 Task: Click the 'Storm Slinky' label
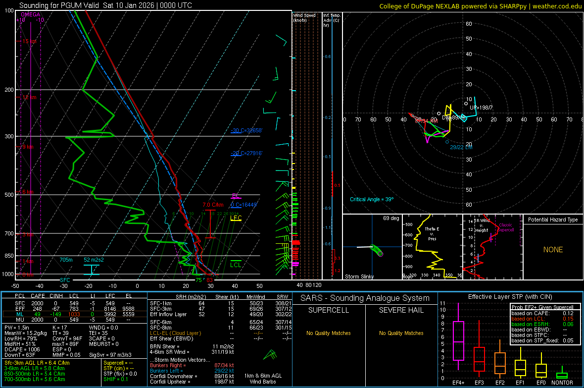coord(359,277)
